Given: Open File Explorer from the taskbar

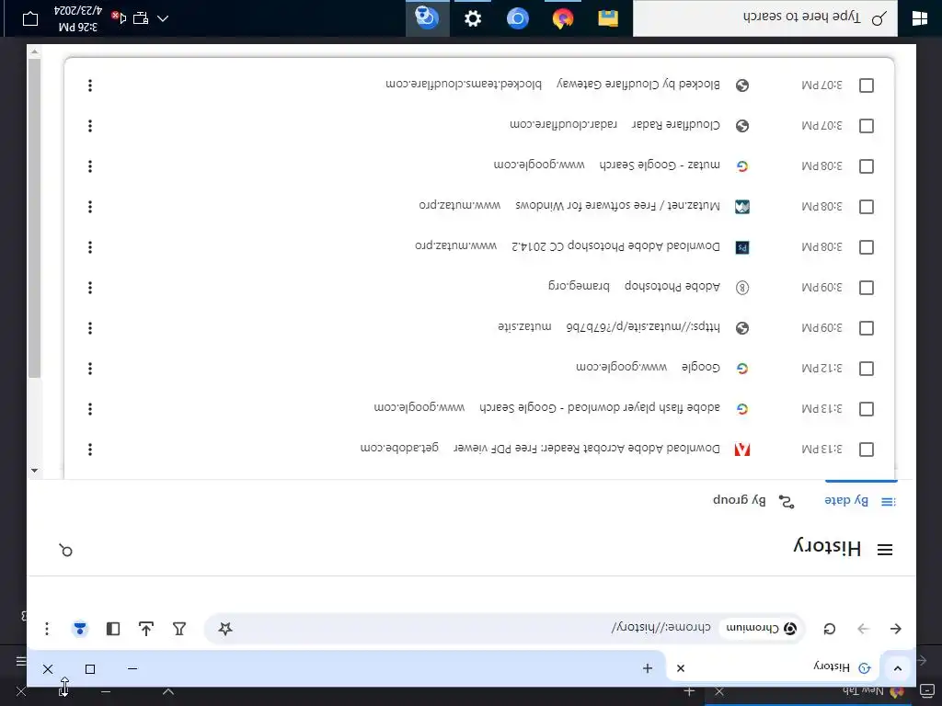Looking at the screenshot, I should tap(608, 18).
